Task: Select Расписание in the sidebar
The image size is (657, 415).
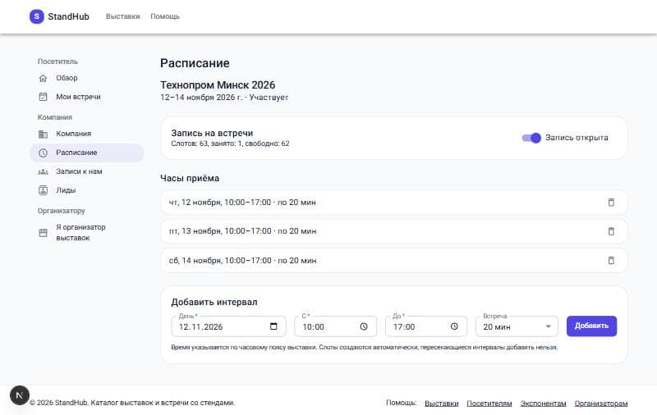Action: tap(87, 153)
